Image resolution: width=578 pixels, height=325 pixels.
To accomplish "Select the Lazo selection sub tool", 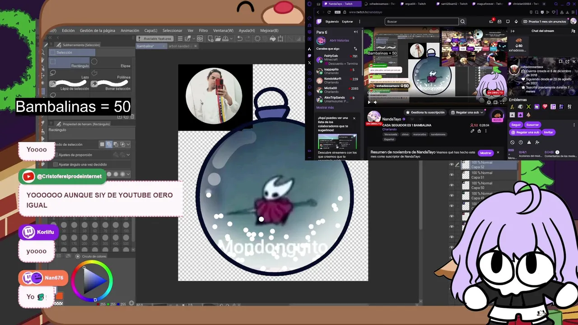I will pyautogui.click(x=69, y=74).
